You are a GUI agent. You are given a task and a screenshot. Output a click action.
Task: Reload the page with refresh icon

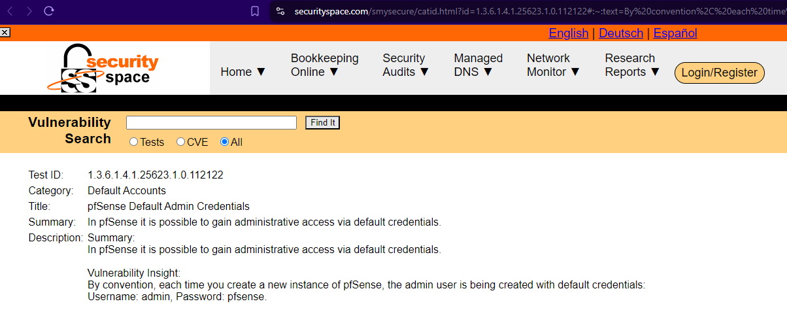49,11
